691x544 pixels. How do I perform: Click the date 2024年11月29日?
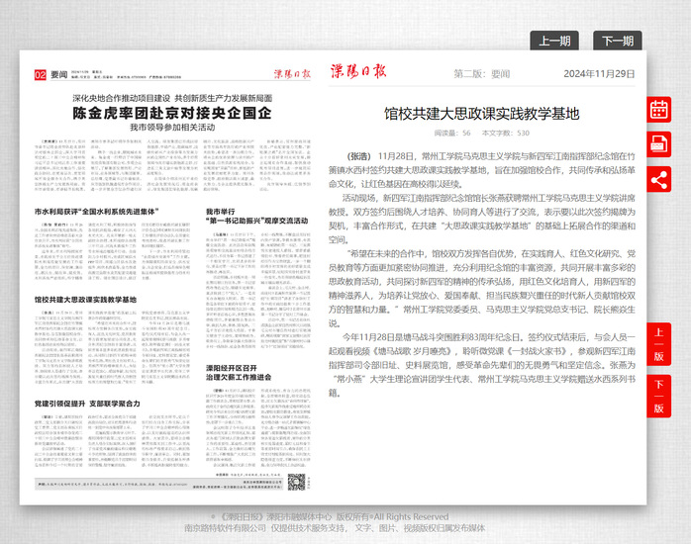point(599,74)
